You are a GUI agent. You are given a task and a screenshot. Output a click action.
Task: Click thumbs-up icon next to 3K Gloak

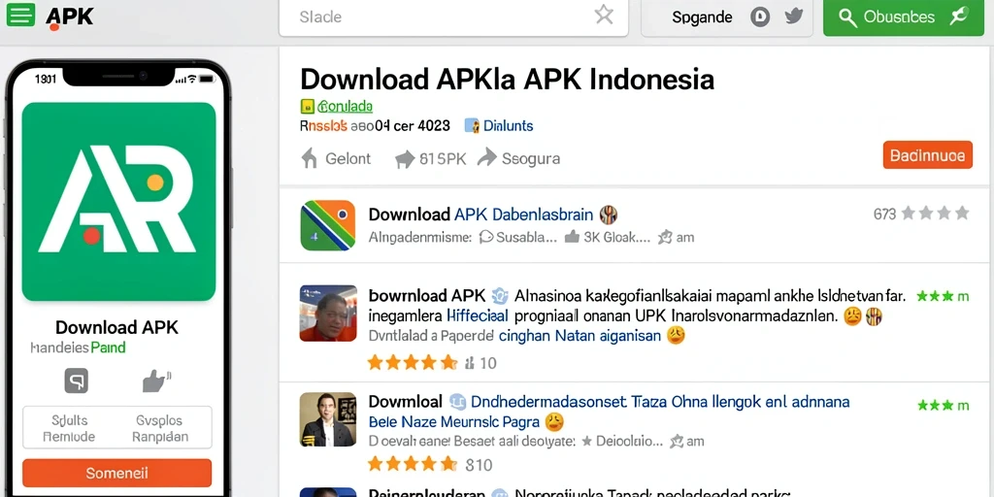(572, 237)
